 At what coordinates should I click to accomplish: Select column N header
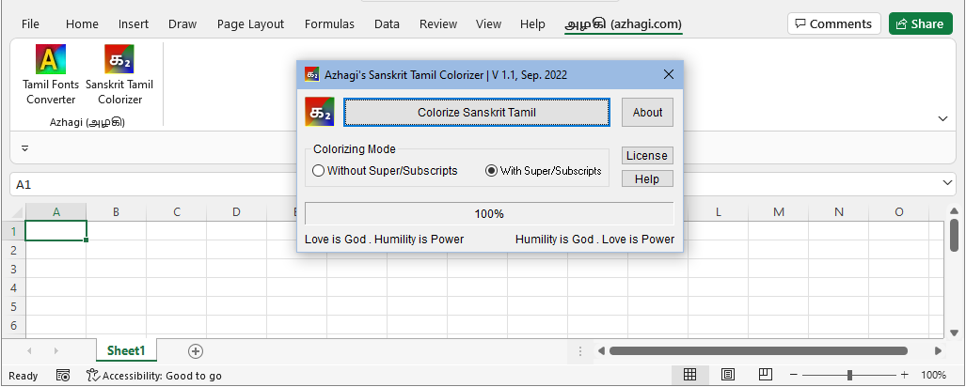(x=838, y=212)
